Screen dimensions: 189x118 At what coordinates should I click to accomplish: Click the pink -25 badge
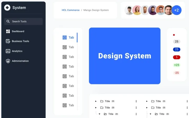pos(177,73)
